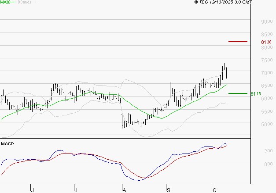Click the 5000 price axis label

267,125
